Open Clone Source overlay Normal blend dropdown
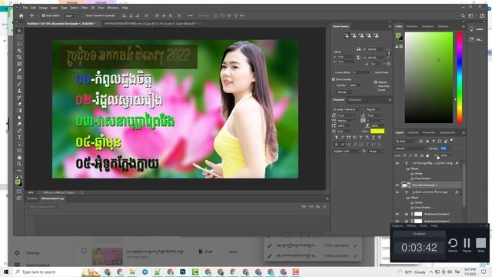The image size is (492, 277). point(345,92)
